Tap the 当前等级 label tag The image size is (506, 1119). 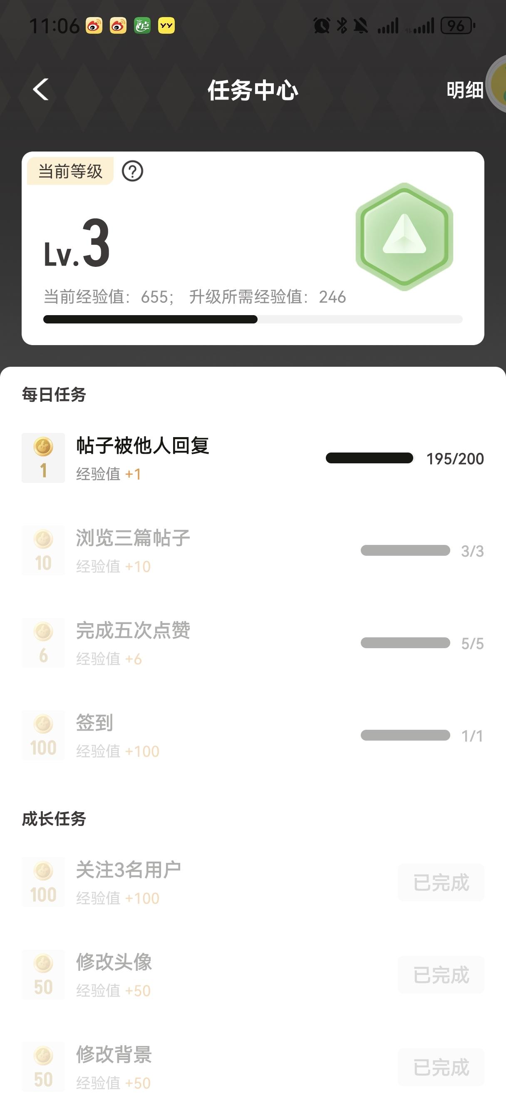[x=70, y=171]
